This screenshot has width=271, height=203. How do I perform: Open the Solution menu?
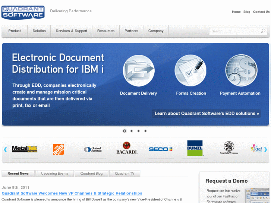click(x=39, y=31)
